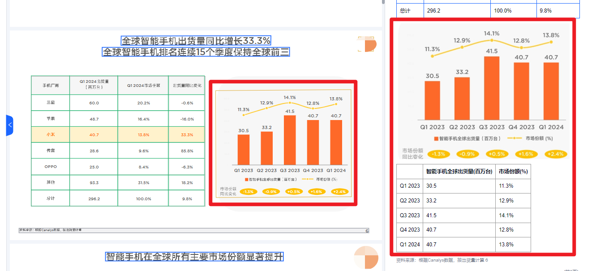The image size is (609, 271).
Task: Click 33.3% change in 小米 row
Action: point(187,135)
